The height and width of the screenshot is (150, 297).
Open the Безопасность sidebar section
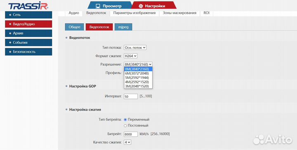tap(28, 52)
